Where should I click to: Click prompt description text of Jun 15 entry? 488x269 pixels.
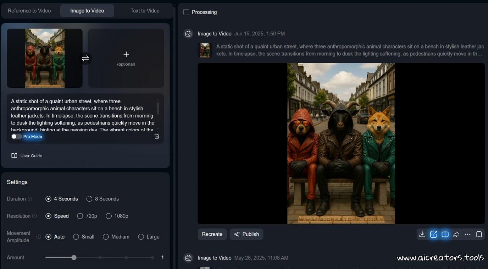pyautogui.click(x=350, y=50)
